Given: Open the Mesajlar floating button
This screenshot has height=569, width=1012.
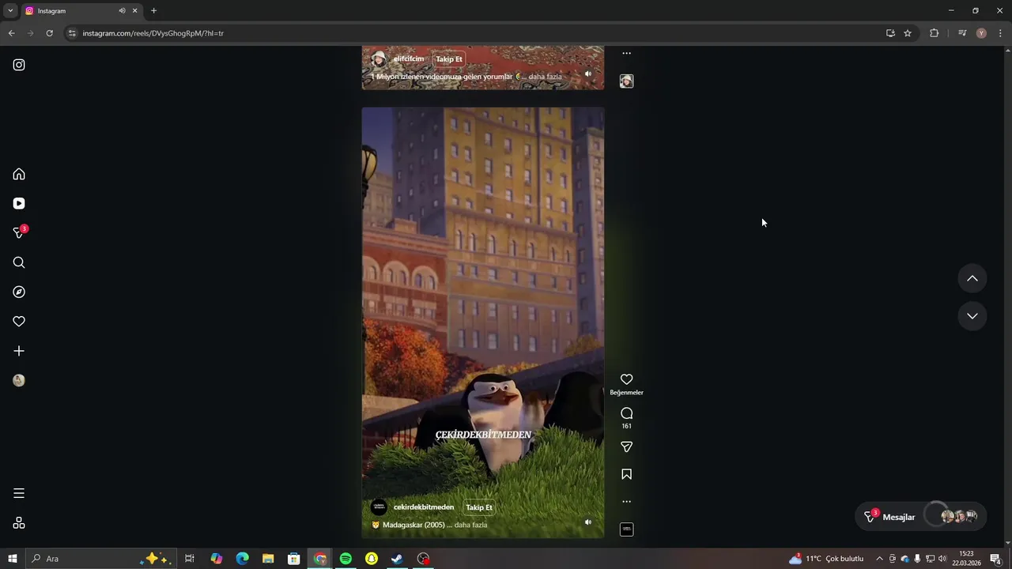Looking at the screenshot, I should point(921,517).
